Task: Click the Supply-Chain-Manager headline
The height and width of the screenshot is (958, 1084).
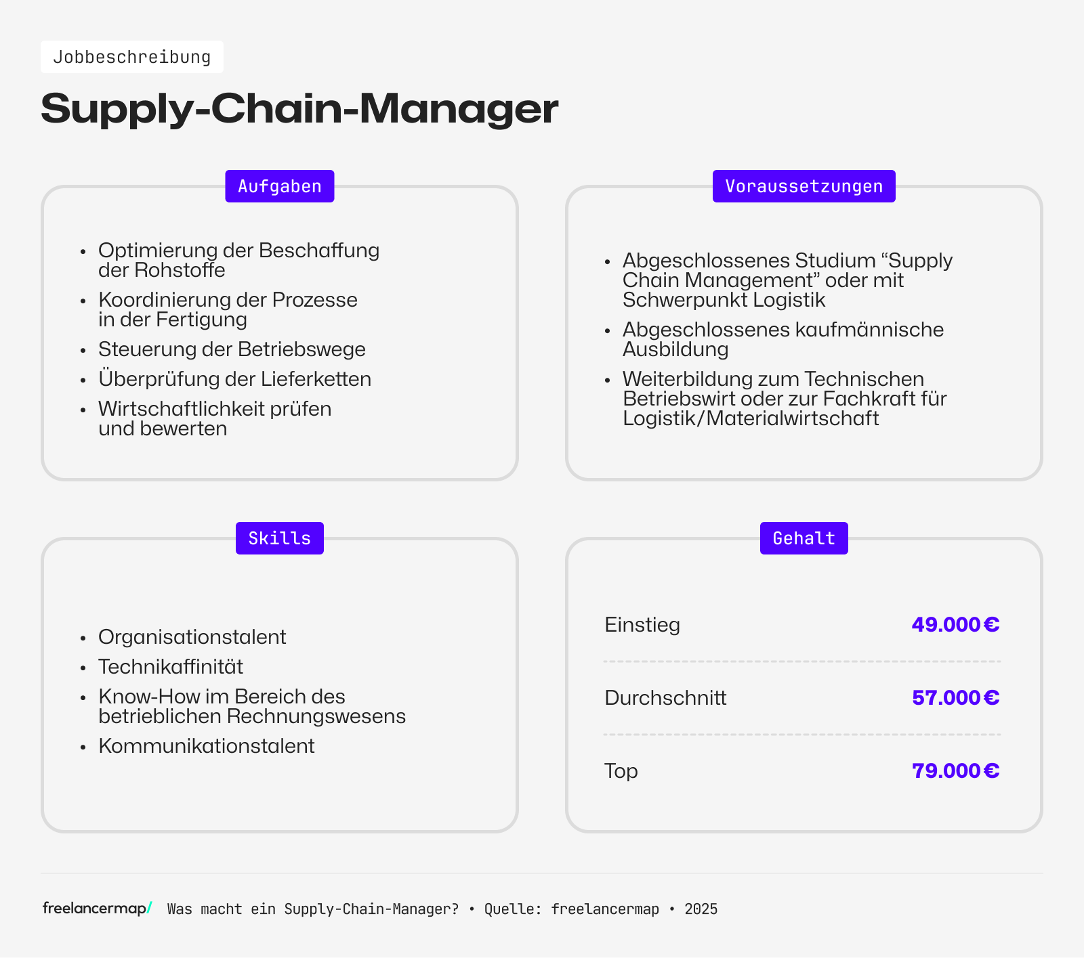Action: (299, 108)
